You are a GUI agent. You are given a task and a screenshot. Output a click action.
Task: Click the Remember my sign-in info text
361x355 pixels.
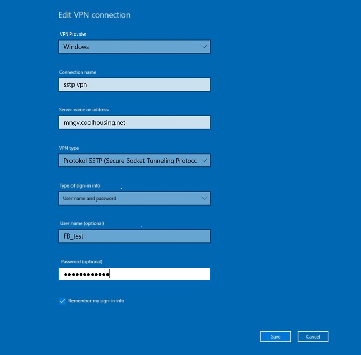click(x=96, y=301)
